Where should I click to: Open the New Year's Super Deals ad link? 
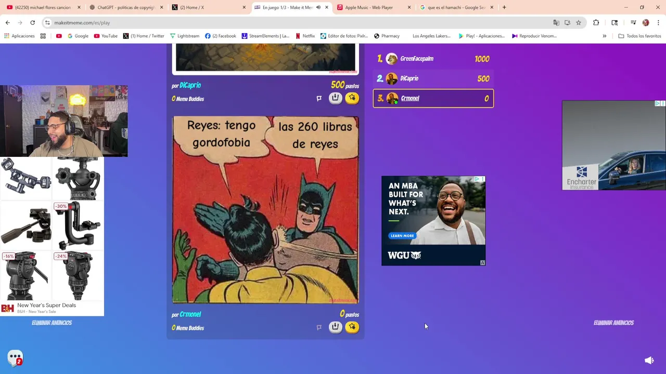[46, 305]
